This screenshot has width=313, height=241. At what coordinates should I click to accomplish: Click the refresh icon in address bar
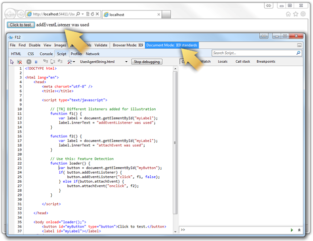coord(92,14)
